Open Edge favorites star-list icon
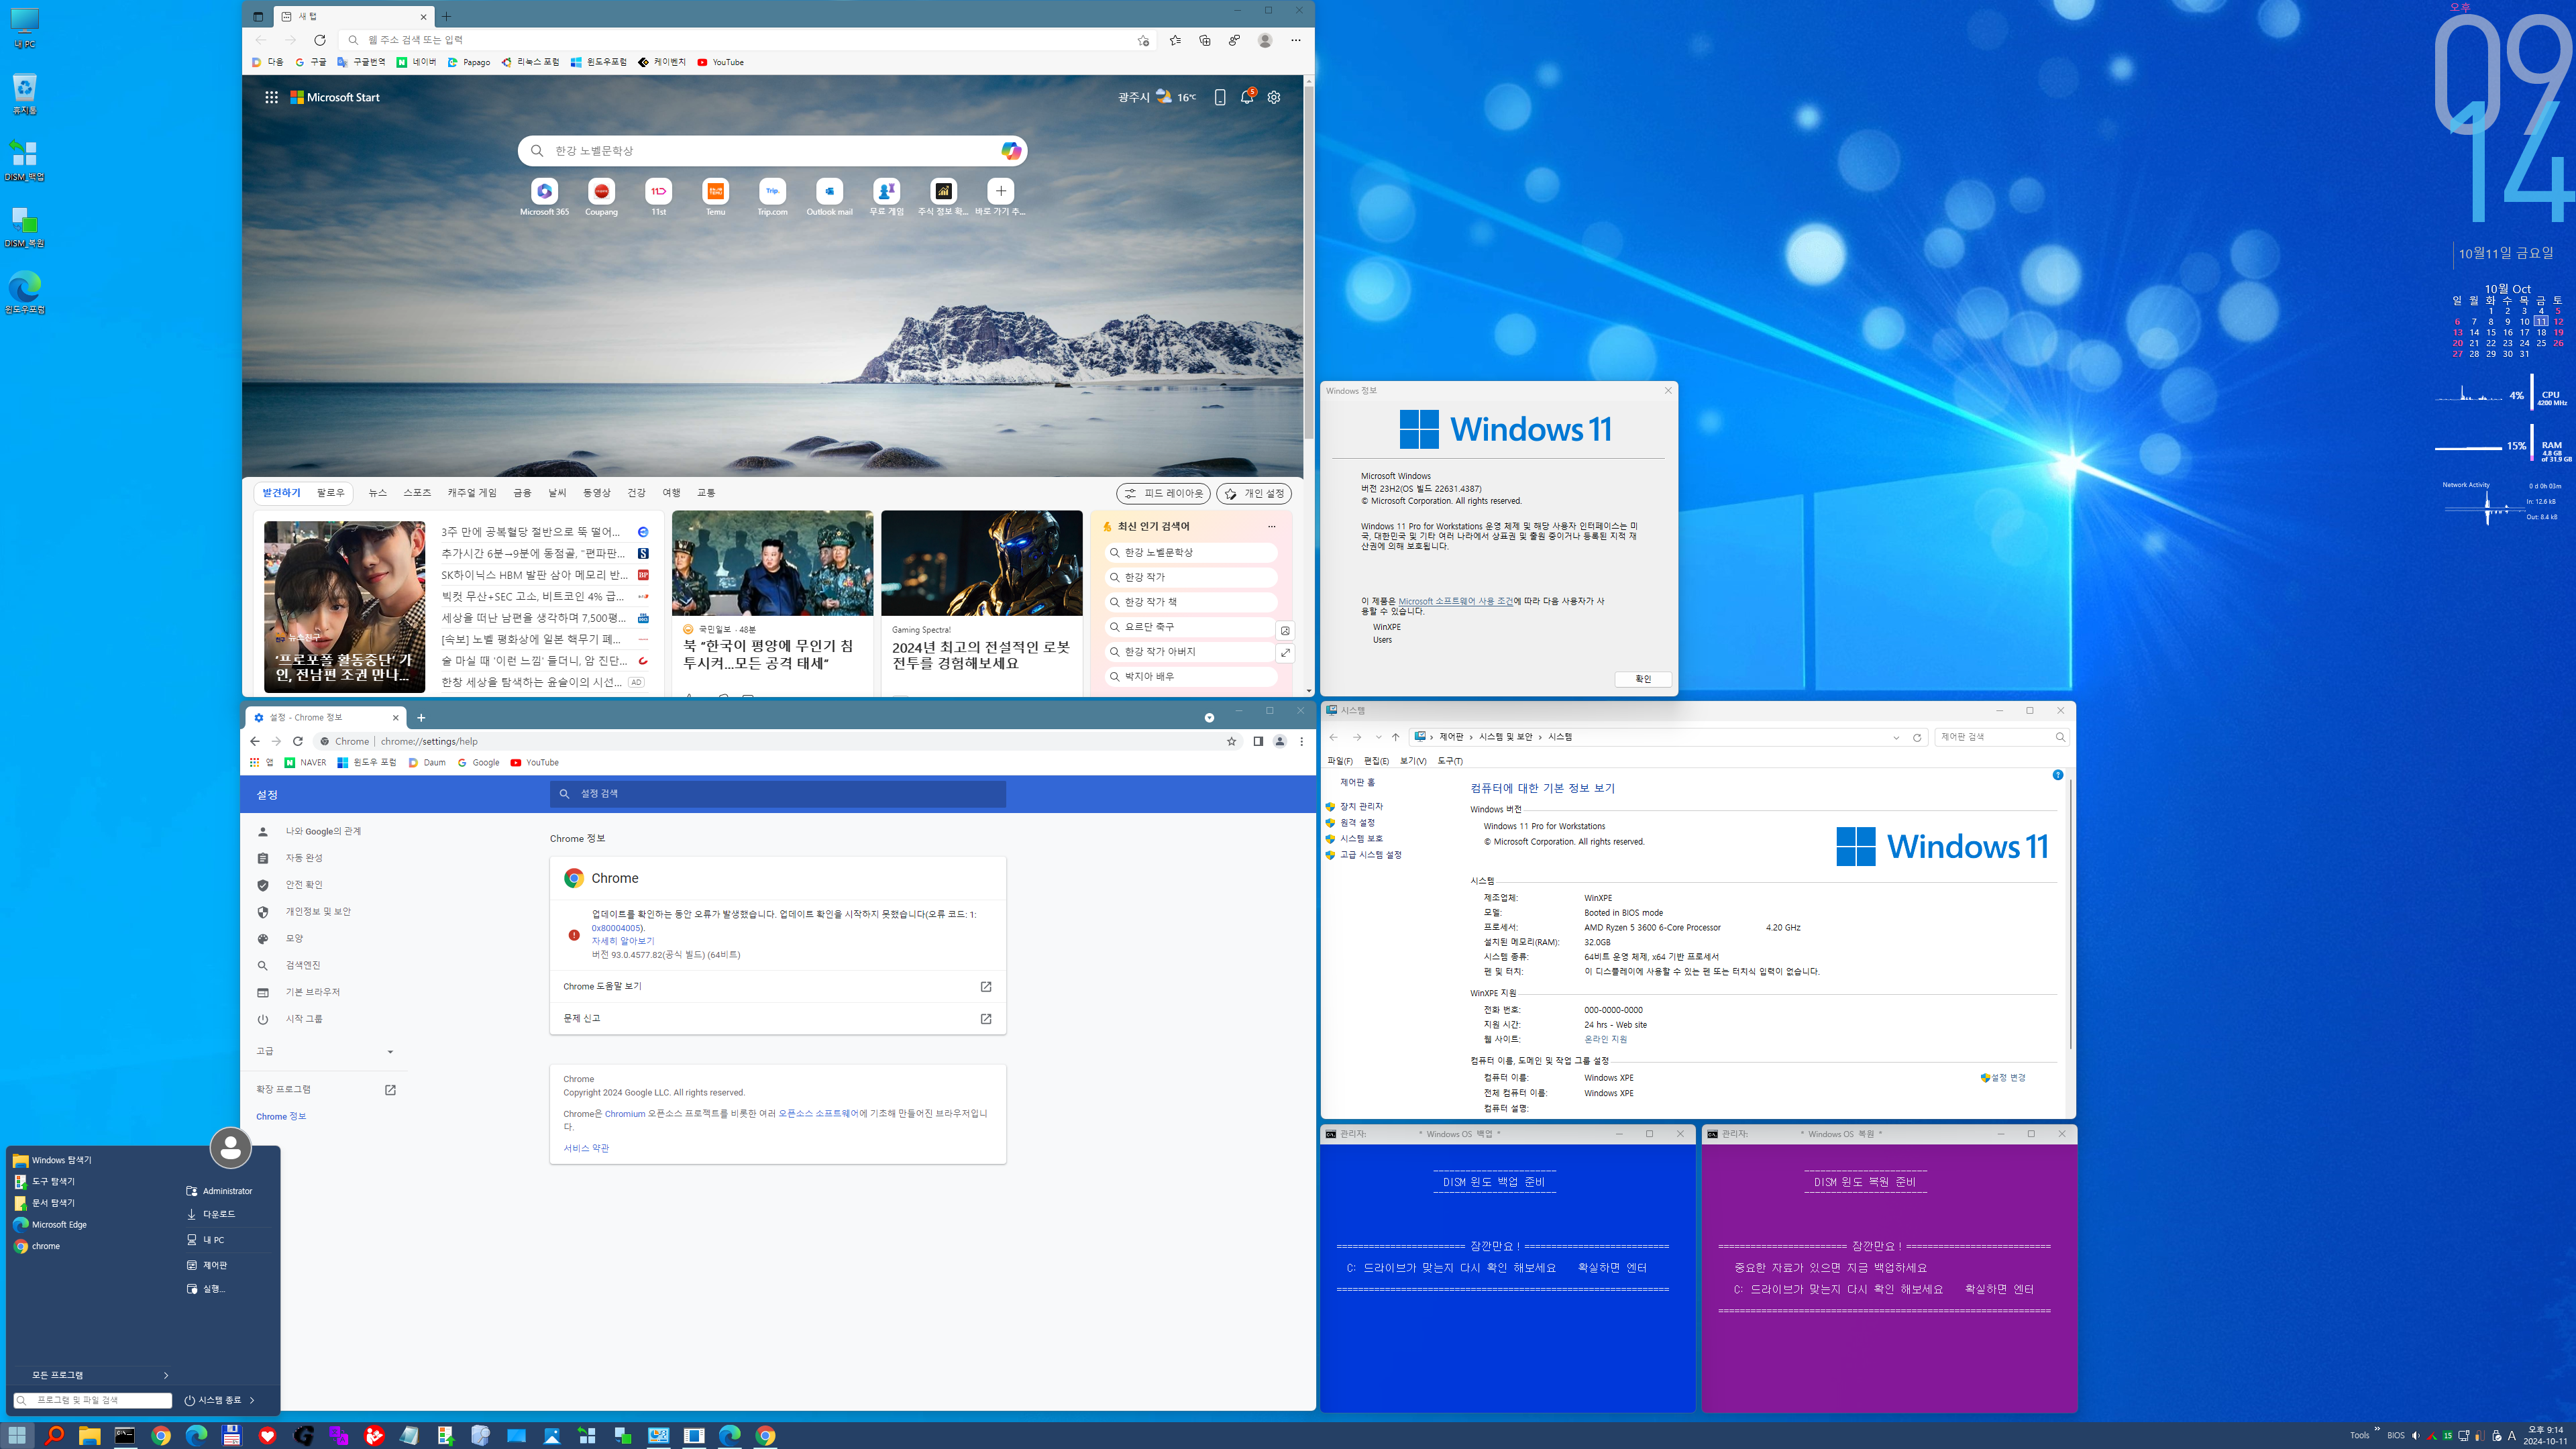2576x1449 pixels. (x=1175, y=40)
